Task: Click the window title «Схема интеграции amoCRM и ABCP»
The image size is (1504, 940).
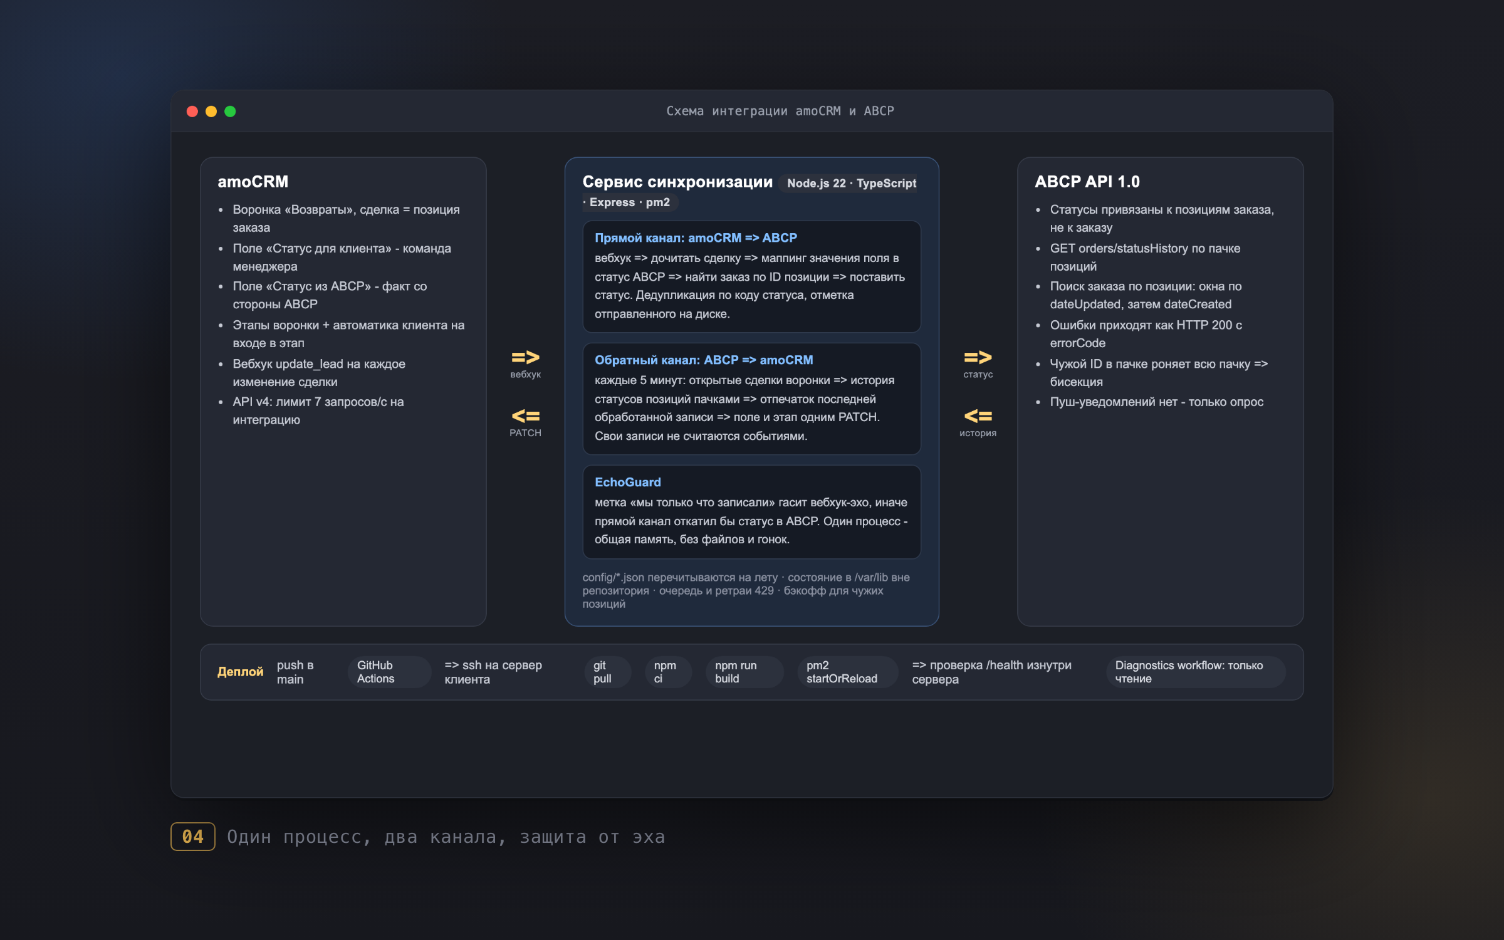Action: [780, 111]
